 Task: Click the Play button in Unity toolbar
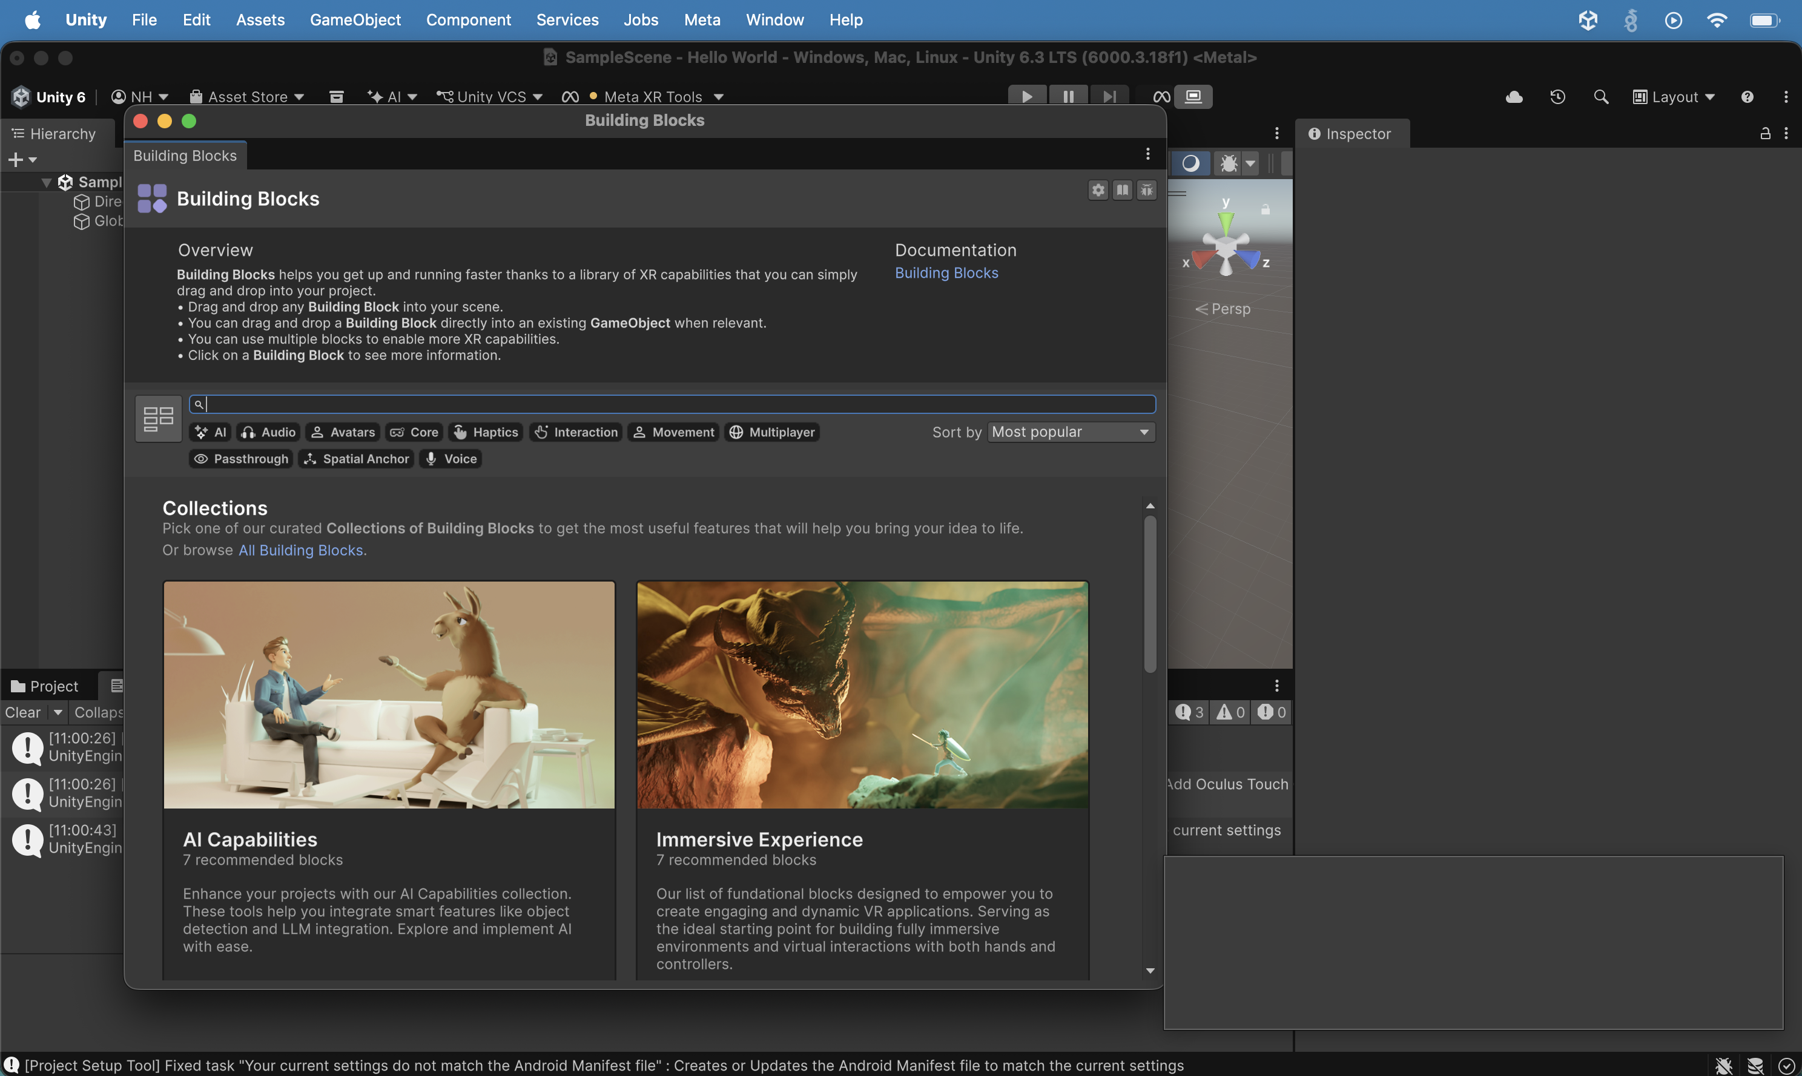pos(1027,96)
